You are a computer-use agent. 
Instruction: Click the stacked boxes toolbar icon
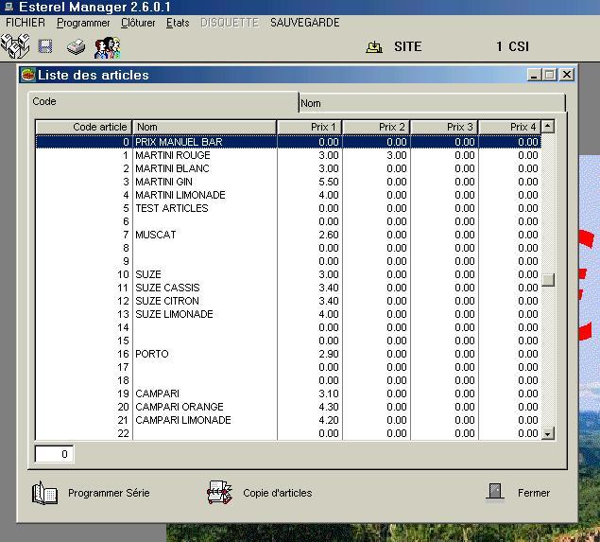click(15, 46)
